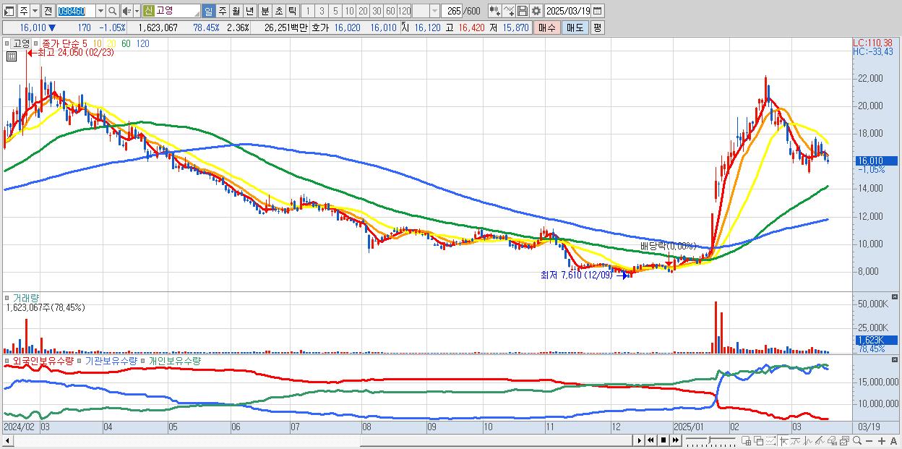Click the horizontal chart scrollbar thumb
Viewport: 902px width, 449px height.
point(497,440)
